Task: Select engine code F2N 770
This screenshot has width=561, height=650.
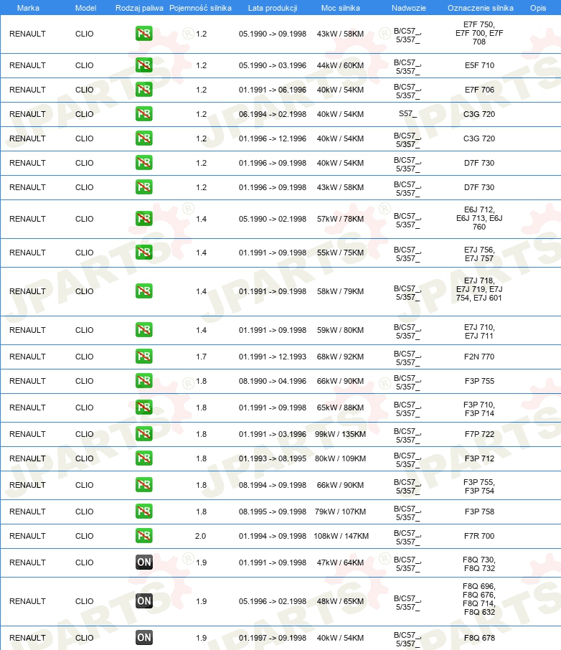Action: tap(479, 357)
